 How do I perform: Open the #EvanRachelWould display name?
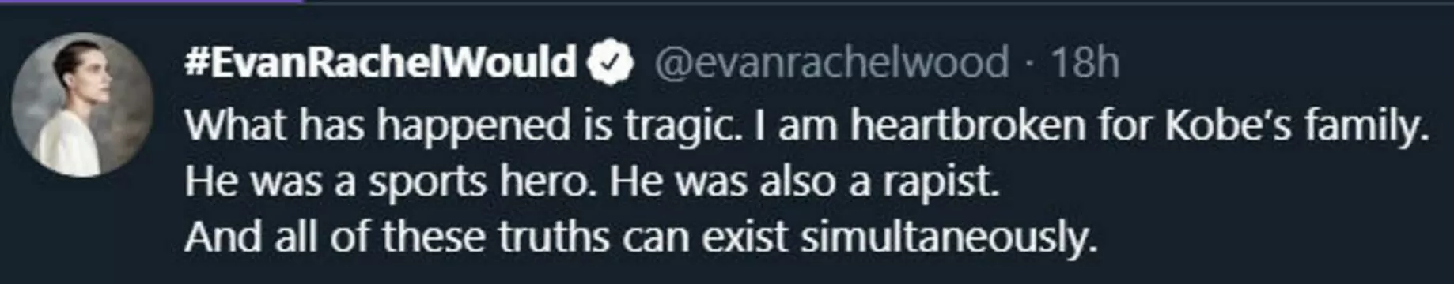381,62
